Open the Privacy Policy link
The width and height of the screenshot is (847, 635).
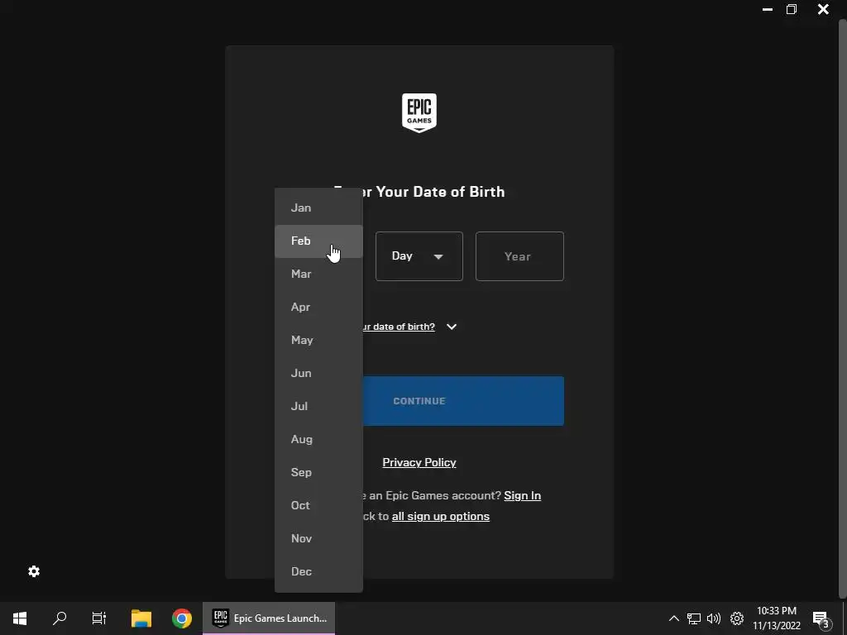pos(419,462)
